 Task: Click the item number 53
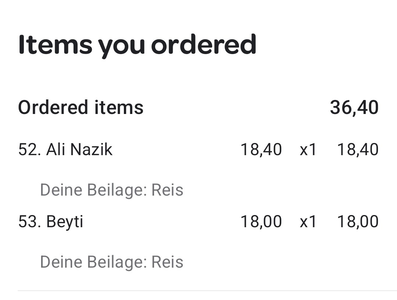tap(29, 222)
